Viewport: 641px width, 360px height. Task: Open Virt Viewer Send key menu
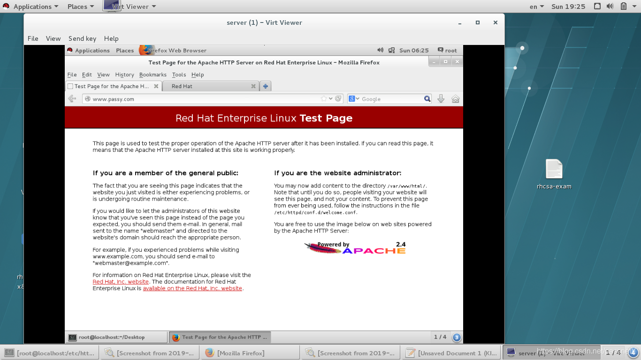coord(82,38)
